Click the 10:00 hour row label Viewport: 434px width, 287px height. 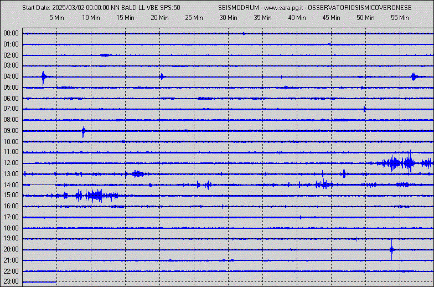pyautogui.click(x=11, y=142)
